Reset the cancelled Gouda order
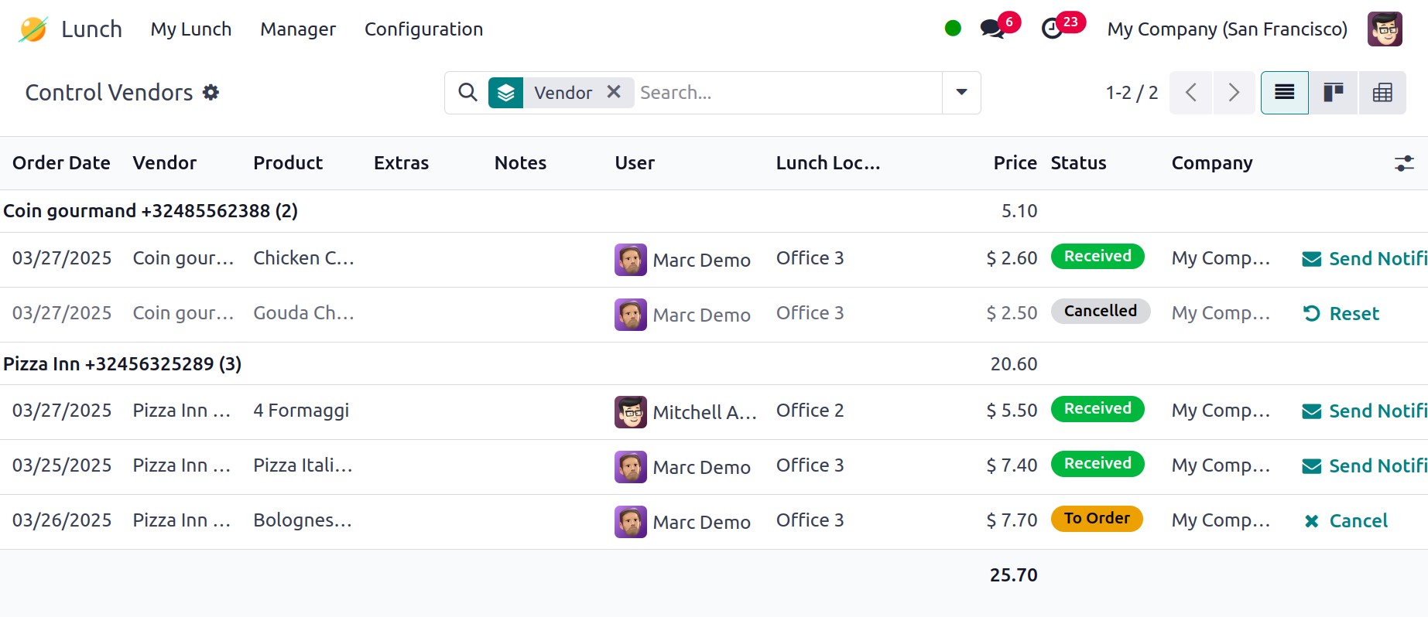 [x=1341, y=314]
